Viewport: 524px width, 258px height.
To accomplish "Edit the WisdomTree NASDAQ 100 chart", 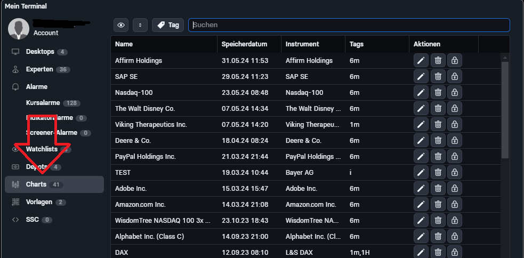I will point(421,221).
